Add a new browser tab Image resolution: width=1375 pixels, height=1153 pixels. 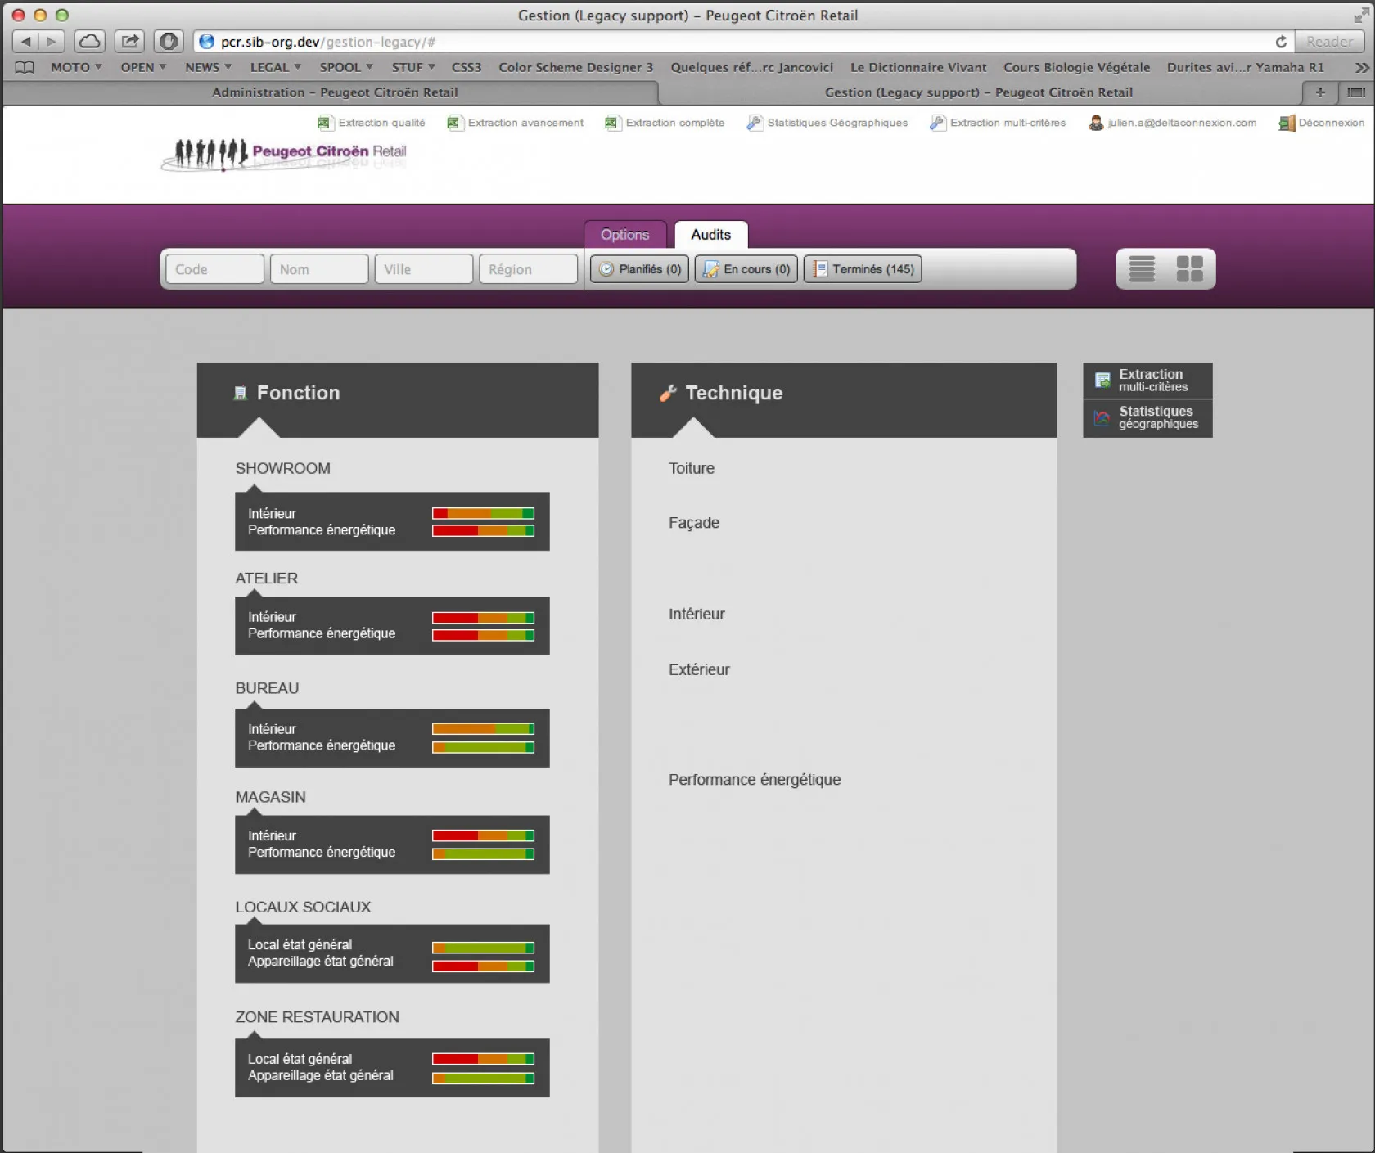pyautogui.click(x=1319, y=92)
